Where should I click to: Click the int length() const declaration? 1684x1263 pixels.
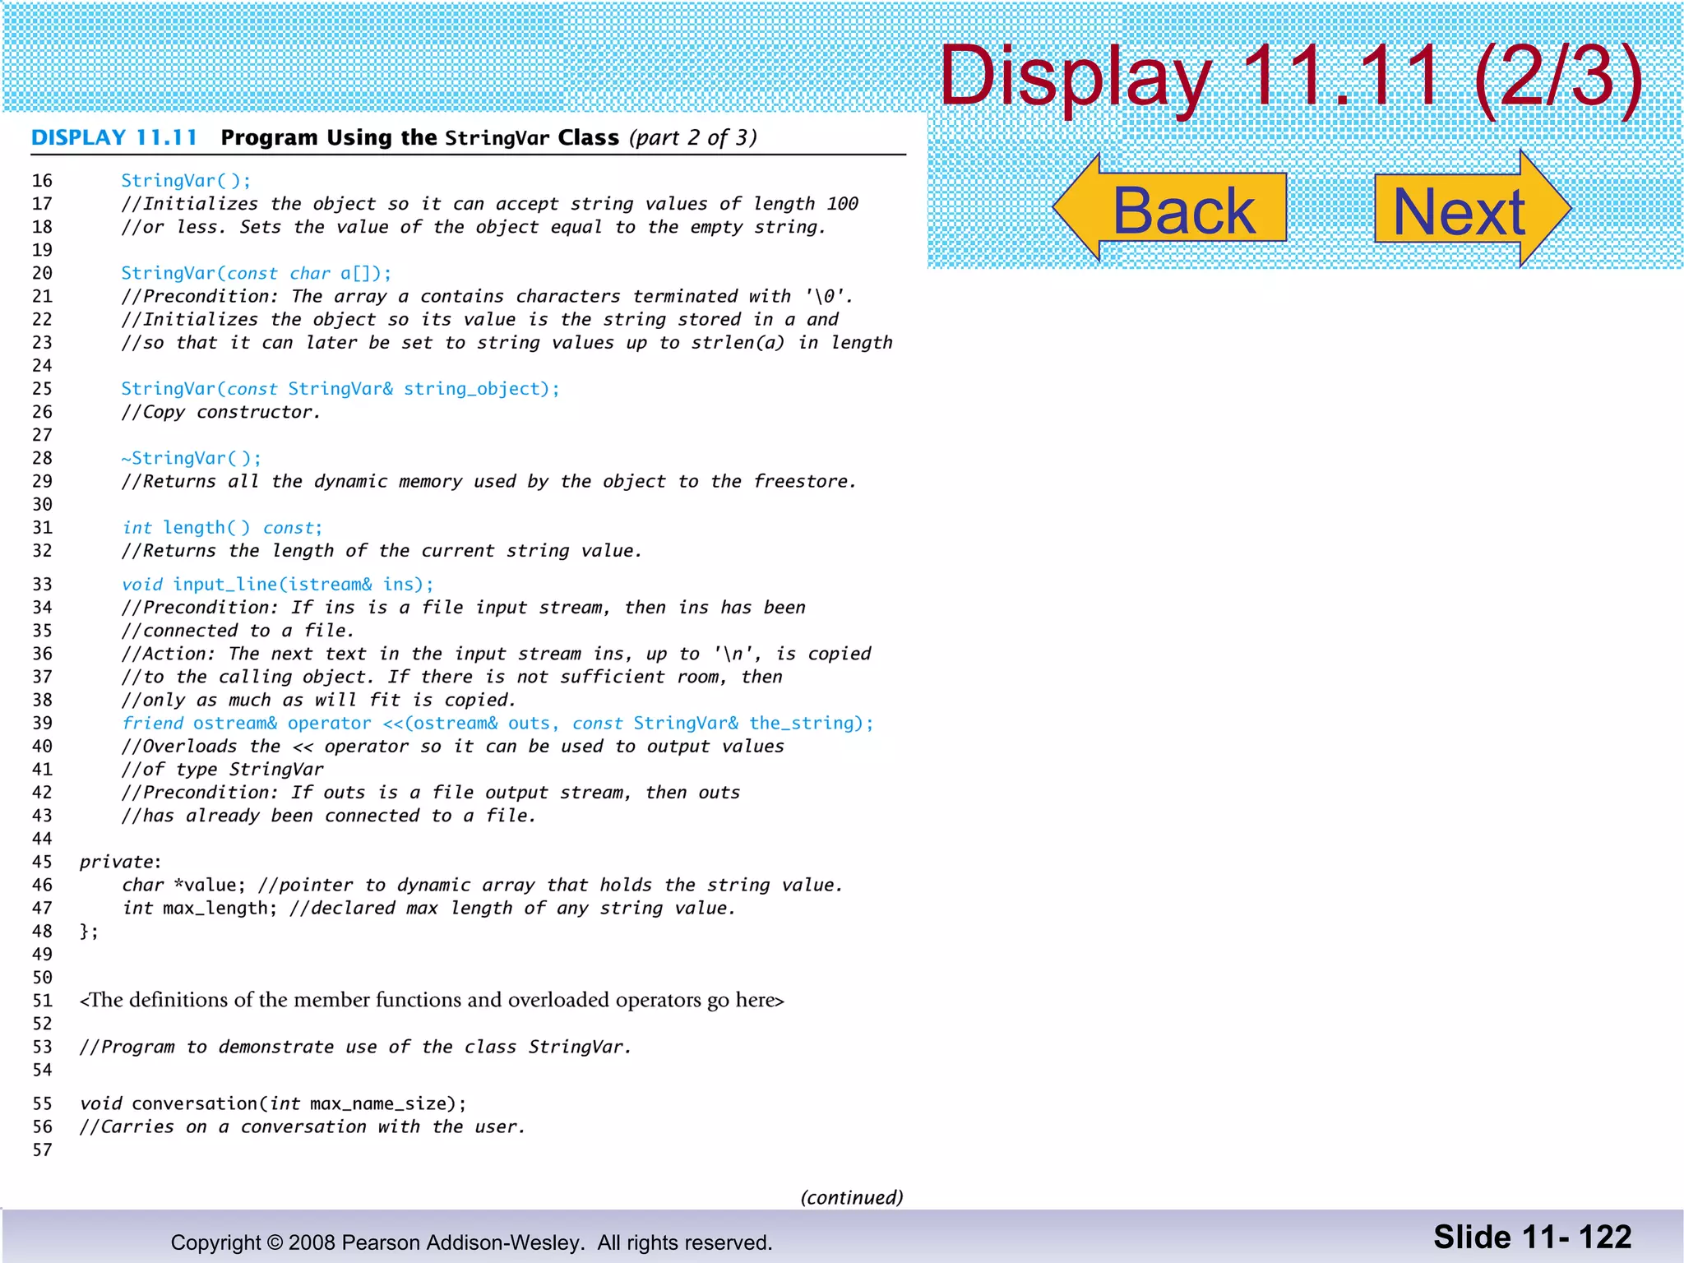[222, 527]
